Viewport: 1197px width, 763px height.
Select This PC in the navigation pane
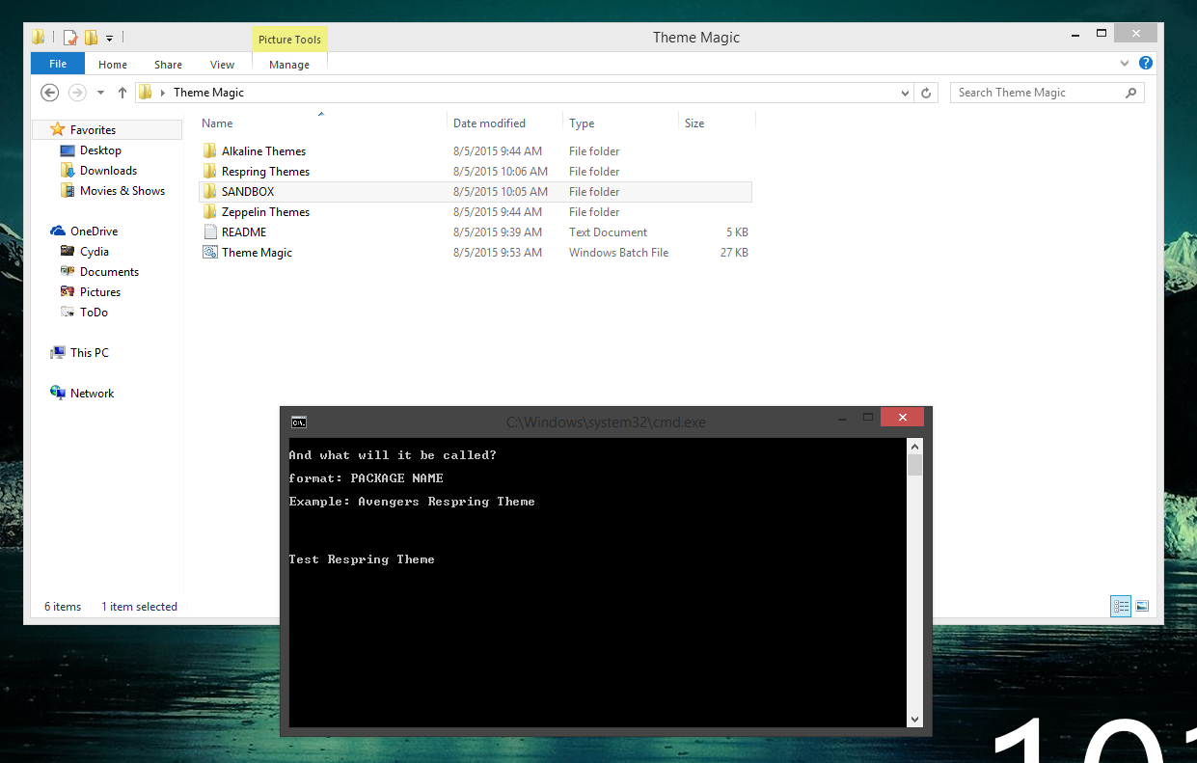click(x=89, y=353)
